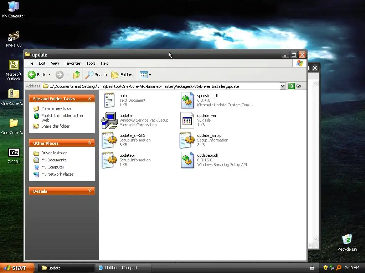Toggle the Folders pane

tap(122, 75)
